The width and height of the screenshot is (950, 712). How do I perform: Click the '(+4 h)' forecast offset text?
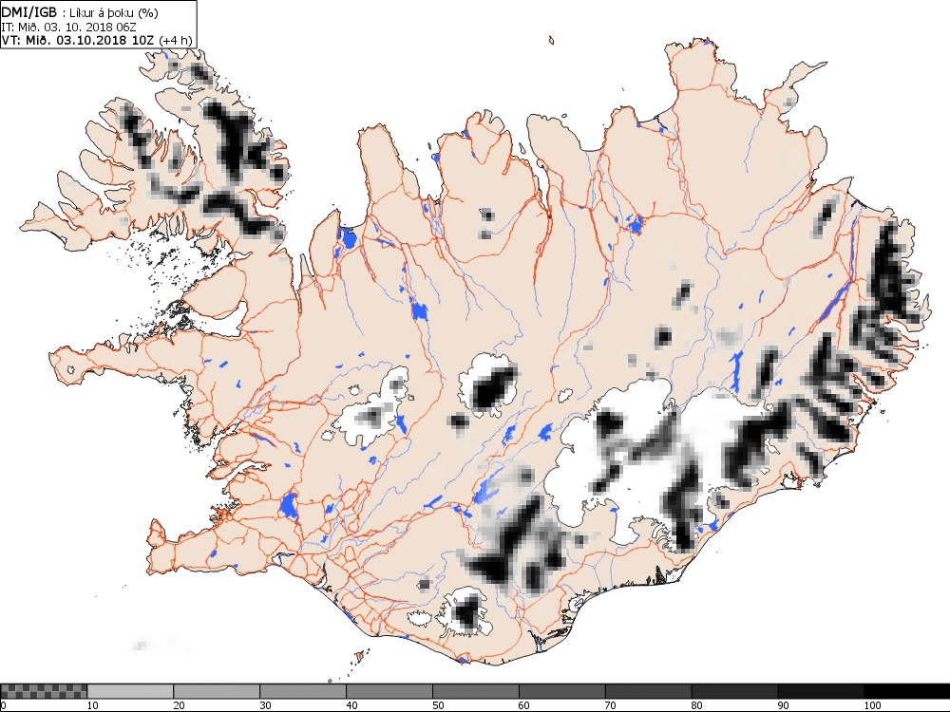click(175, 40)
